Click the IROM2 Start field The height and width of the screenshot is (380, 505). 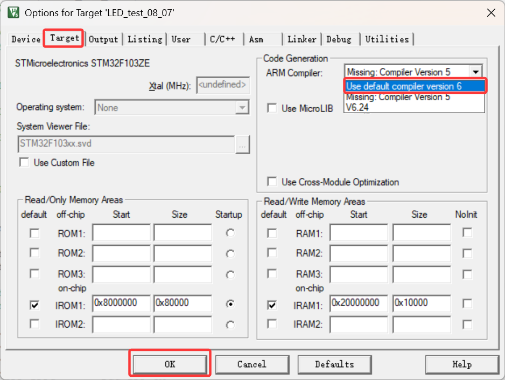coord(122,324)
